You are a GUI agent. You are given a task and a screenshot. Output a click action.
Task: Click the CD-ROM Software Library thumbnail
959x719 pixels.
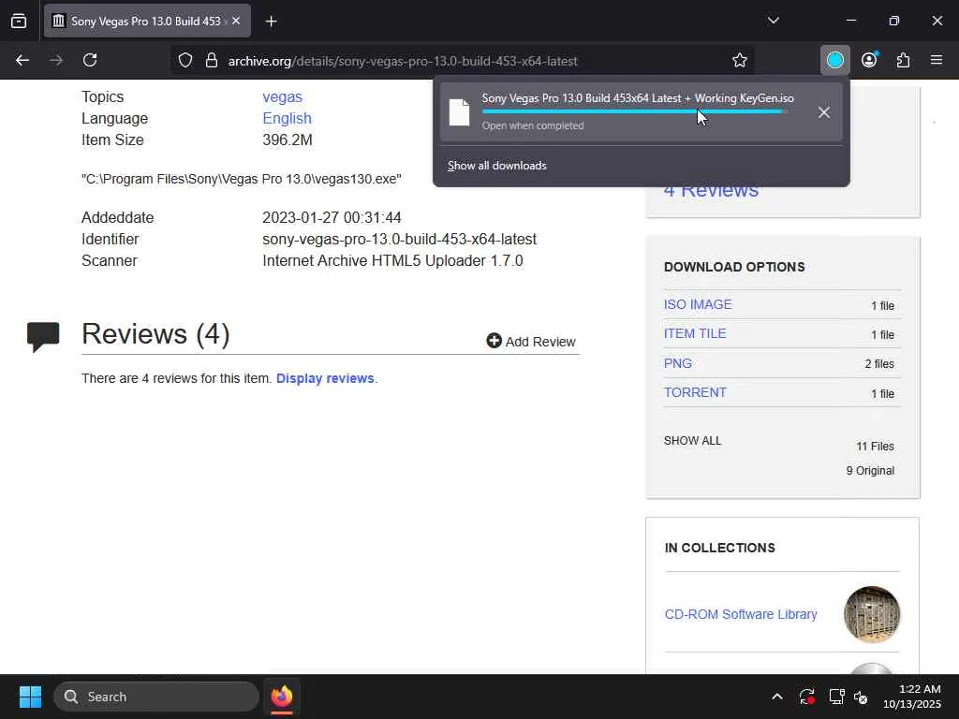[x=872, y=614]
